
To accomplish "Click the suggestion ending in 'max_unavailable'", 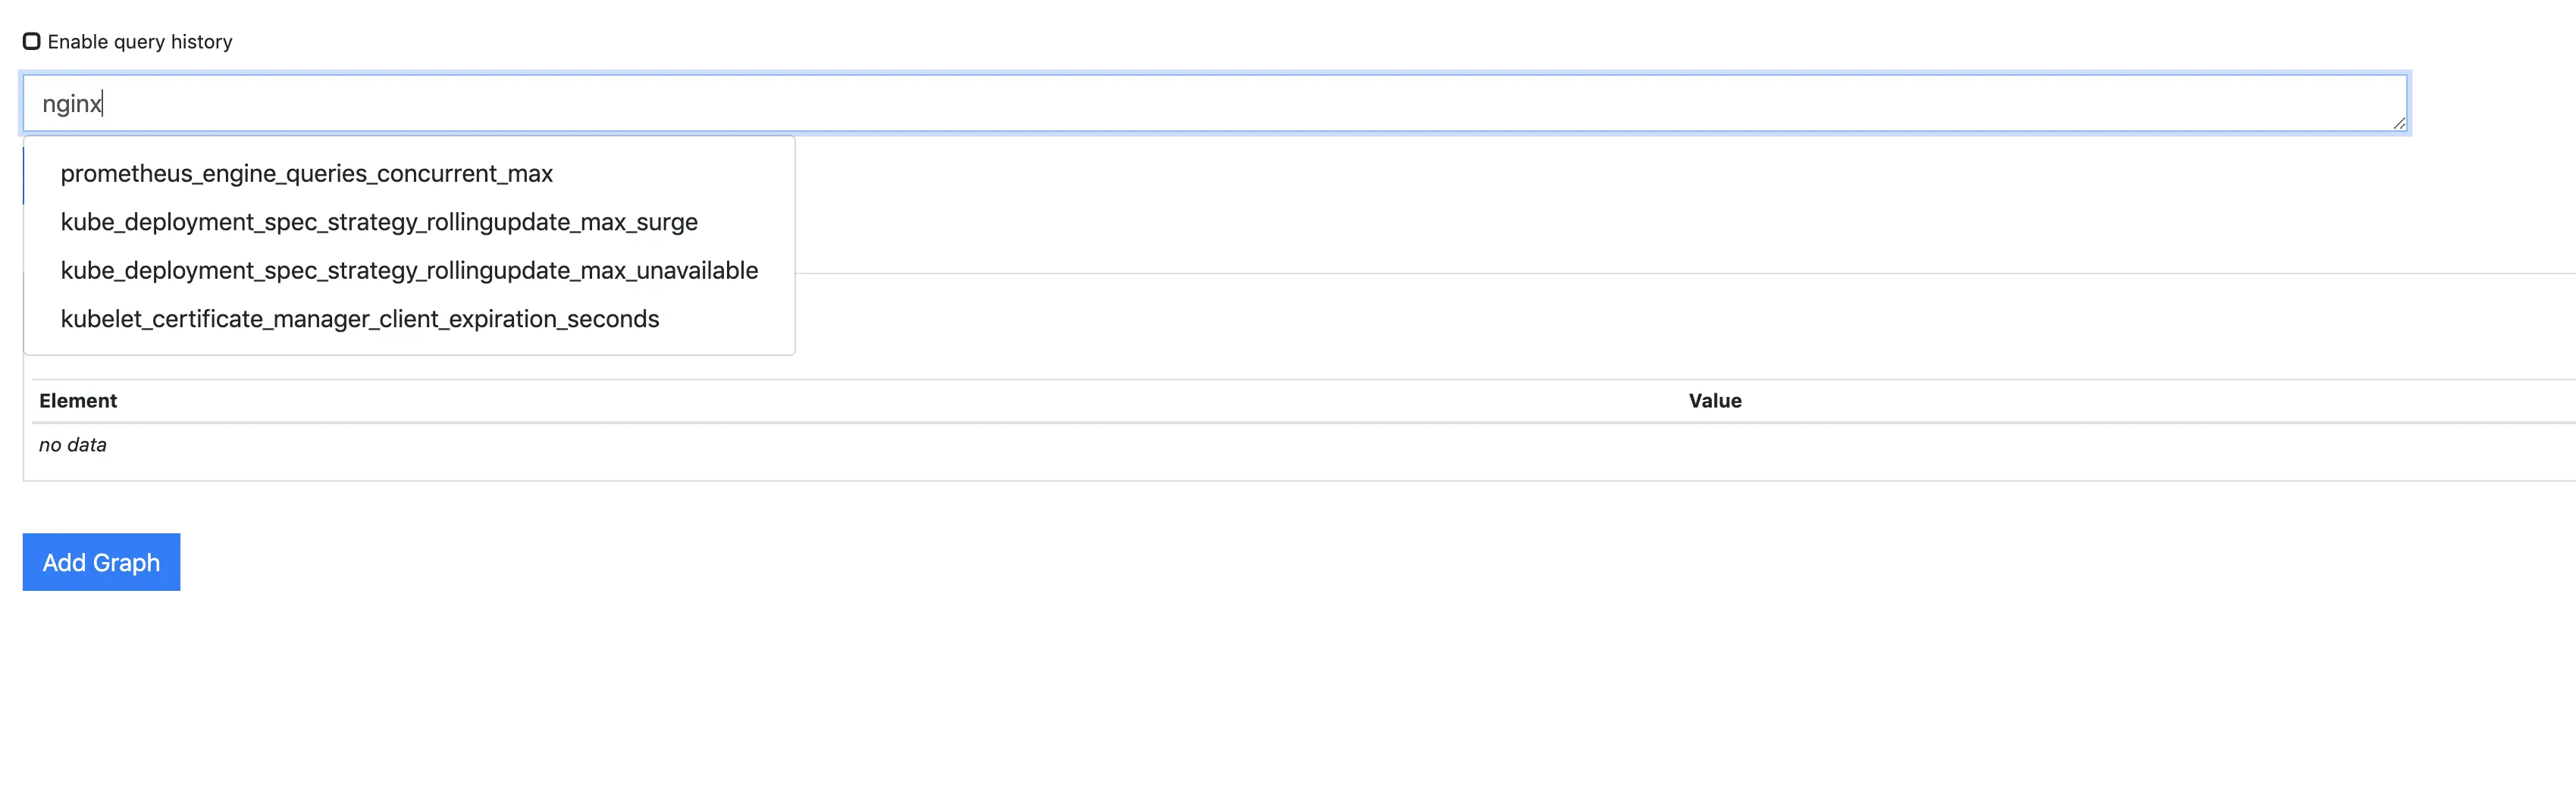I will click(x=409, y=270).
